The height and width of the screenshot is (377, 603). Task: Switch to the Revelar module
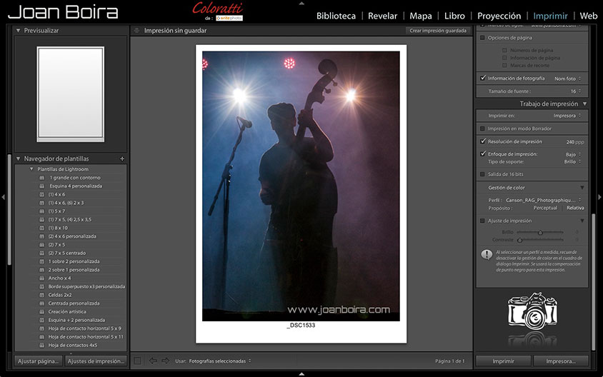382,16
